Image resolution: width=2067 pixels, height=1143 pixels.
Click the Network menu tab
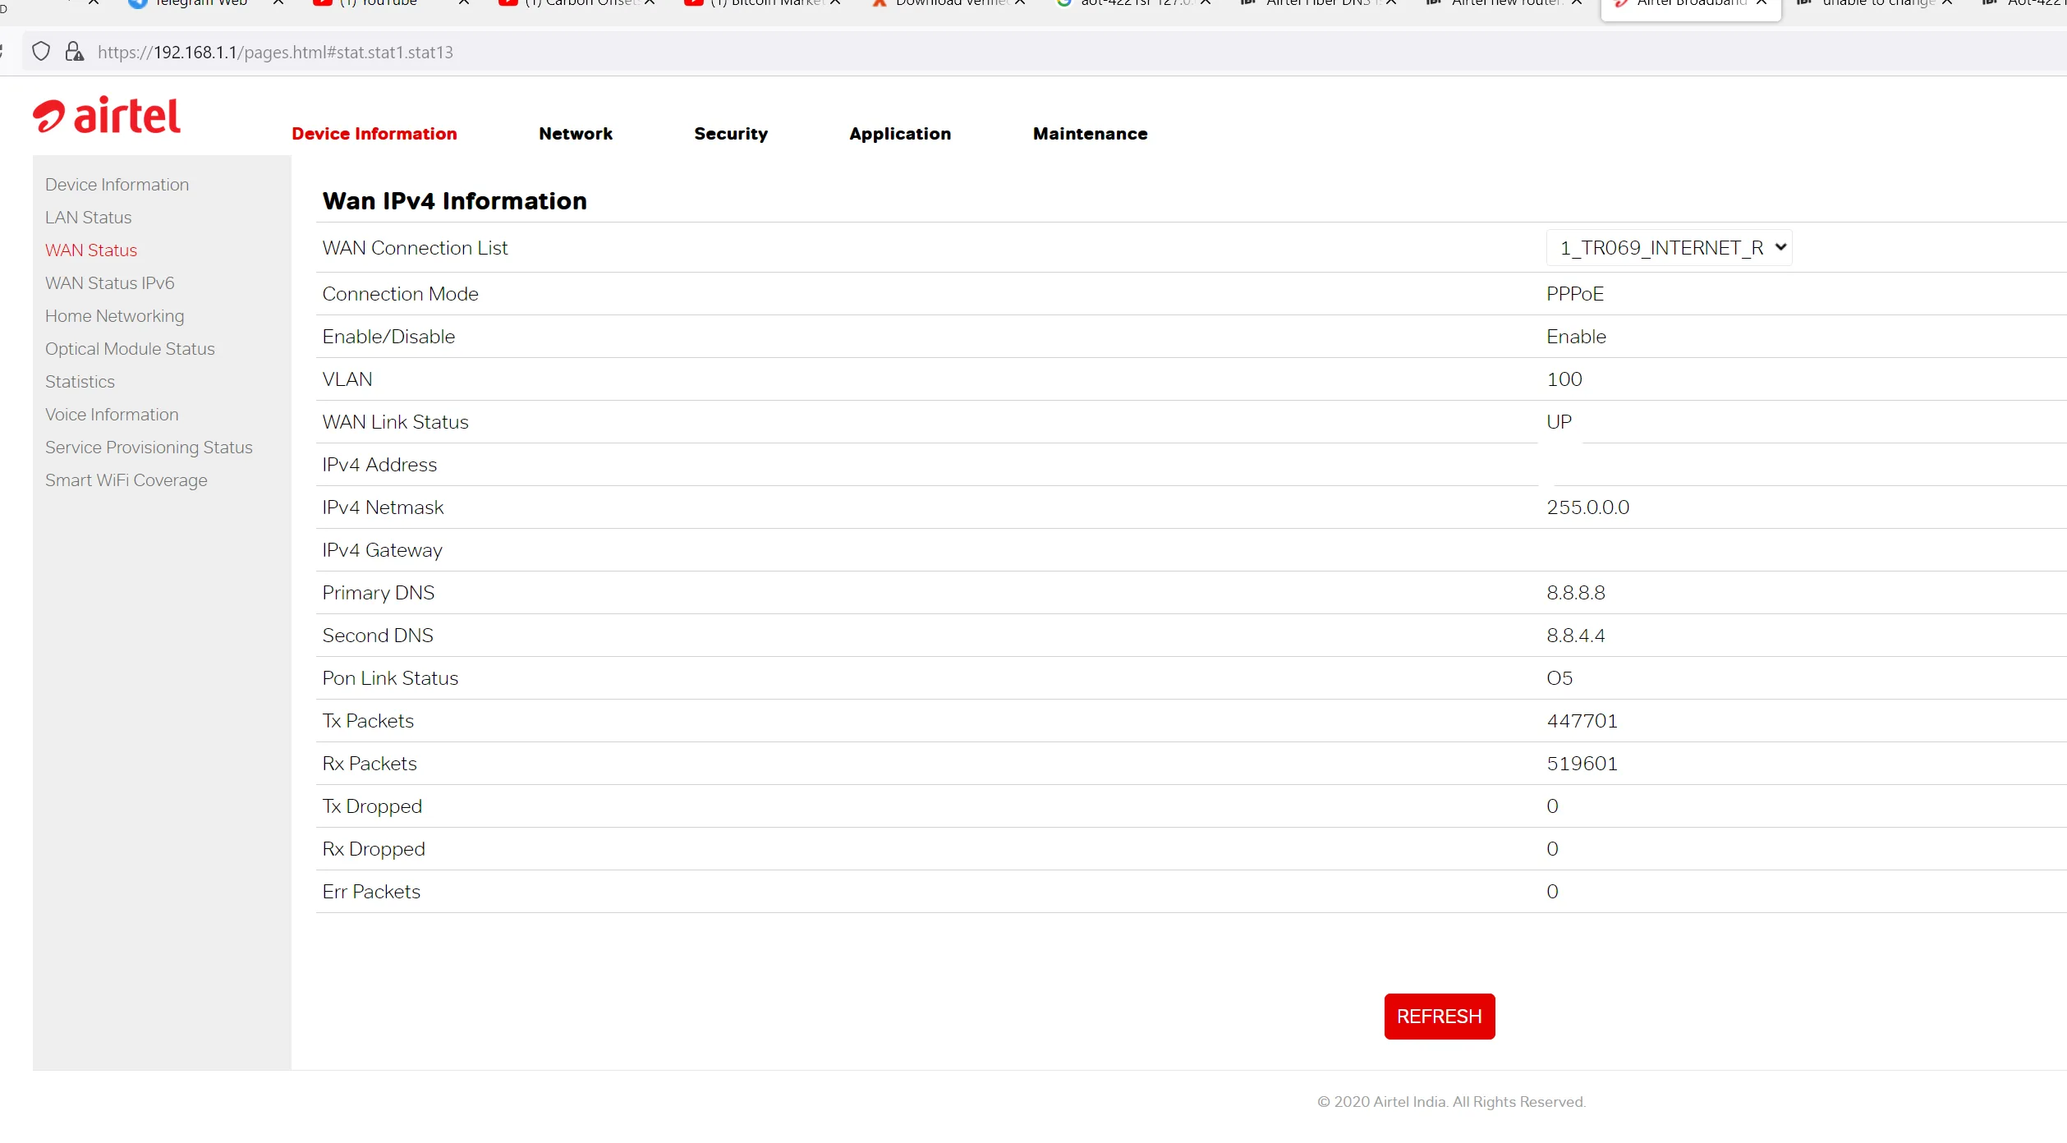point(576,132)
